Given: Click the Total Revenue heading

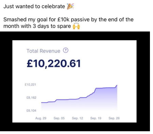Looking at the screenshot, I should [43, 51].
